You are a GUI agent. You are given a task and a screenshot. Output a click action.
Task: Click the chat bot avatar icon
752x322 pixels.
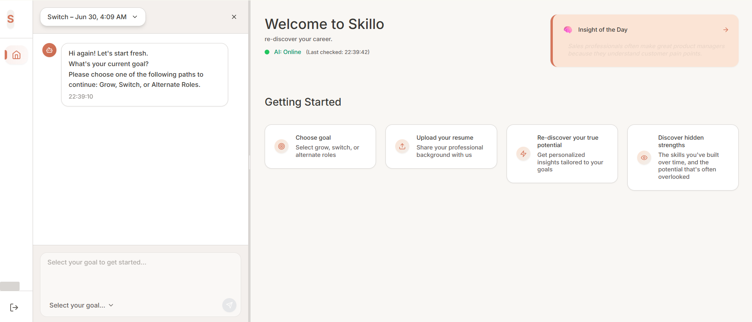49,50
